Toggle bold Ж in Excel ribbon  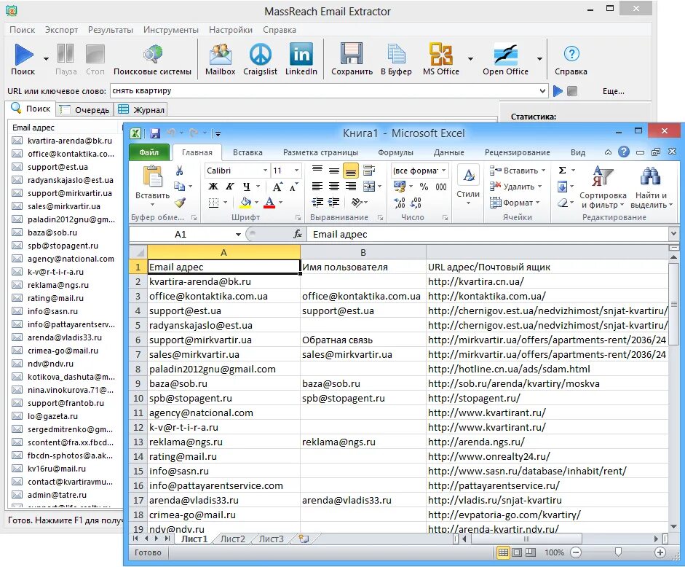point(213,187)
